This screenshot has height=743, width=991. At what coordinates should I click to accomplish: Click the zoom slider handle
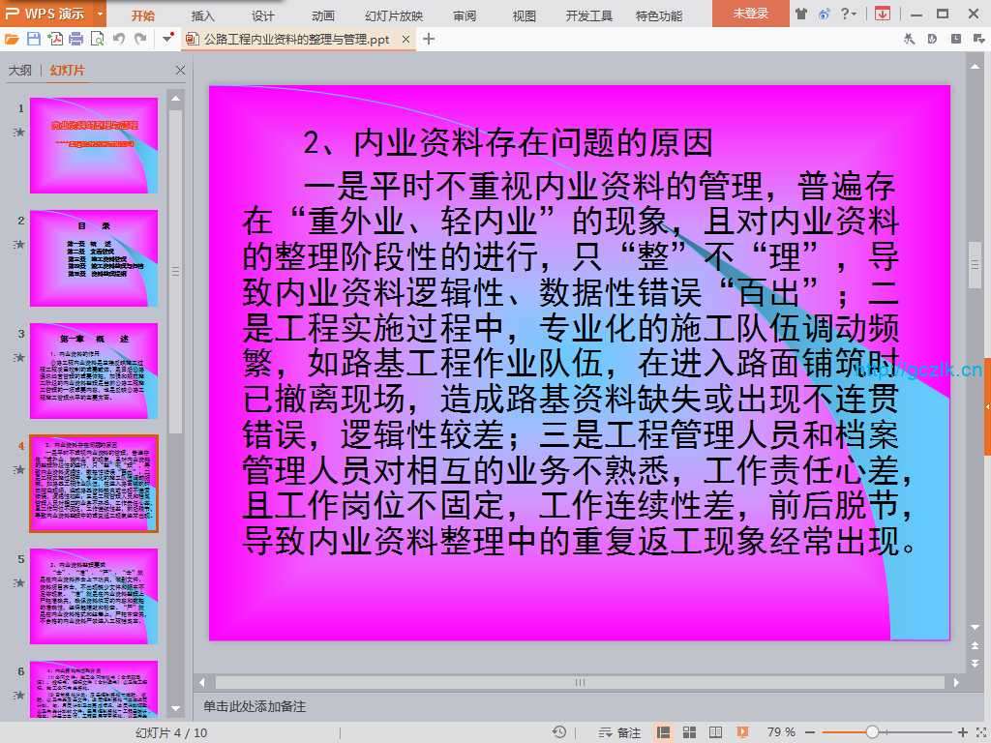872,732
